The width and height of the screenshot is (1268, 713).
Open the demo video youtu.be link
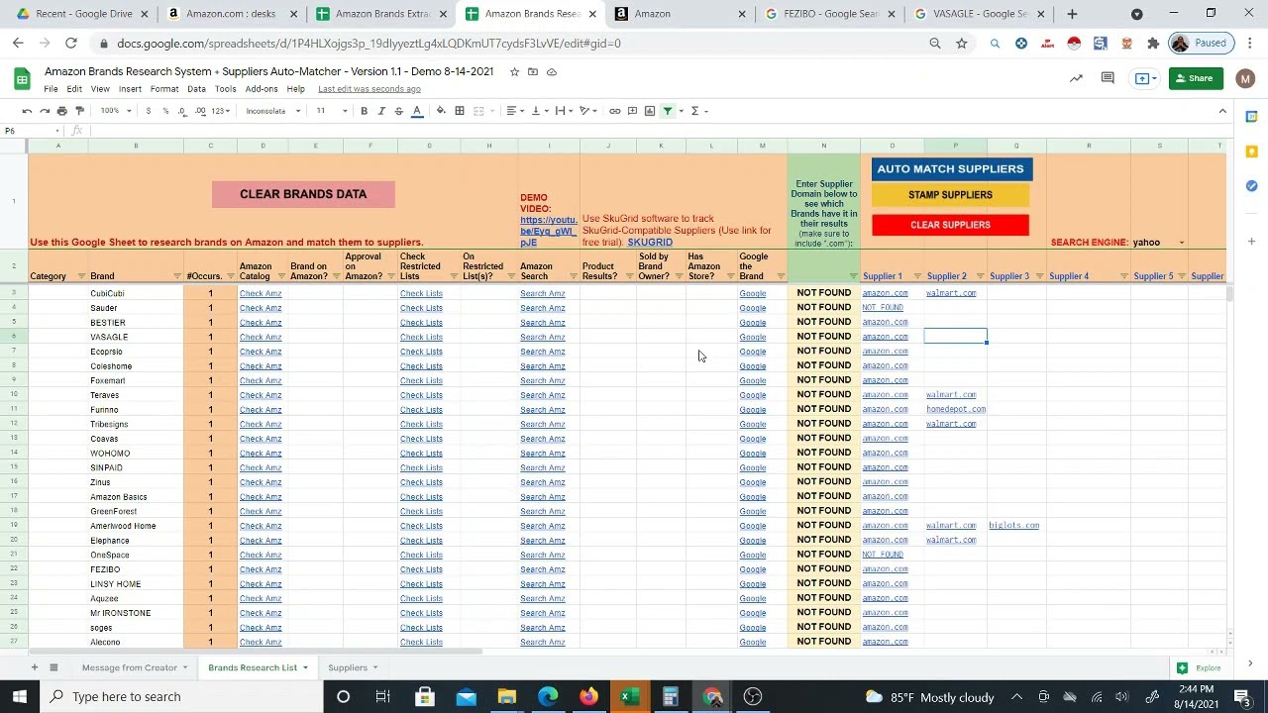[x=548, y=231]
